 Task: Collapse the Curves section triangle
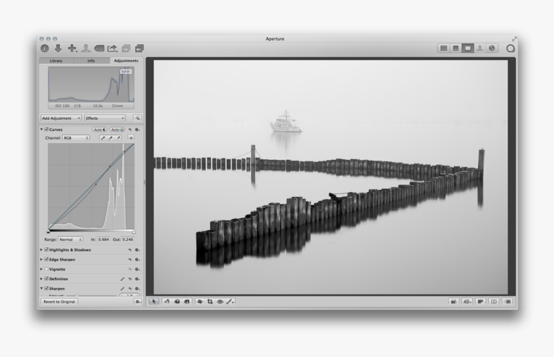pyautogui.click(x=42, y=130)
